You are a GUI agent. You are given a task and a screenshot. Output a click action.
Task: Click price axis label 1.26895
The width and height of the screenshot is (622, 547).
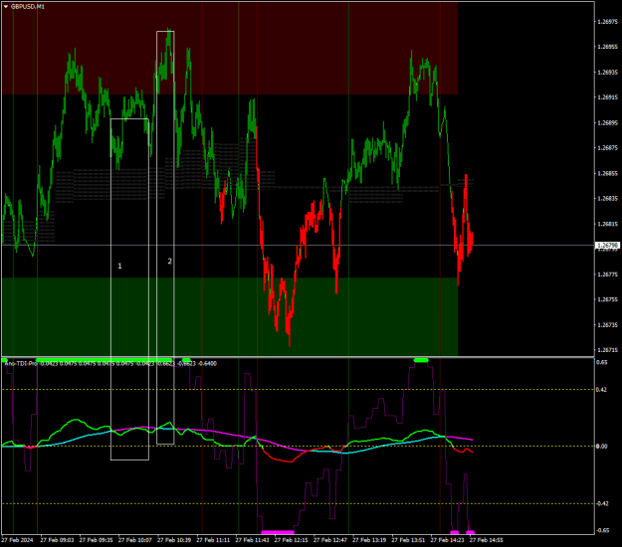[x=607, y=123]
